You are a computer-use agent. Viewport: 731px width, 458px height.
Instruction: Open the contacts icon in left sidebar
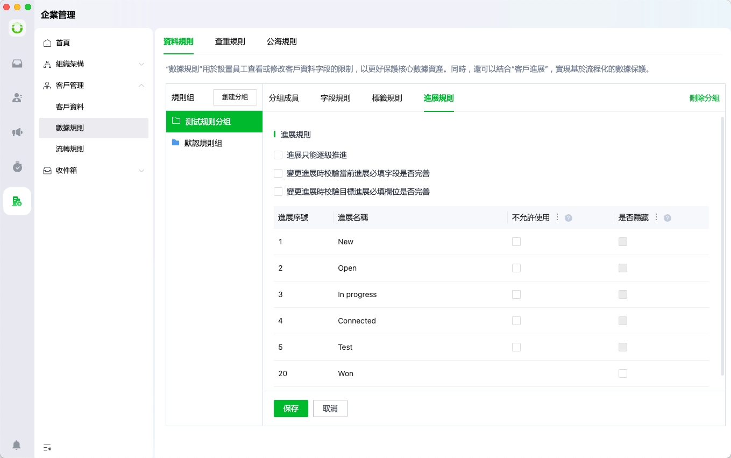point(17,98)
